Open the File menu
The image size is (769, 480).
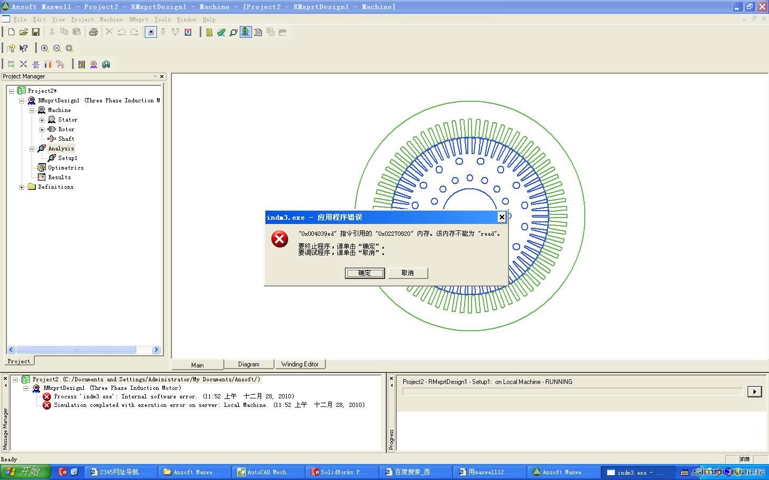[20, 19]
